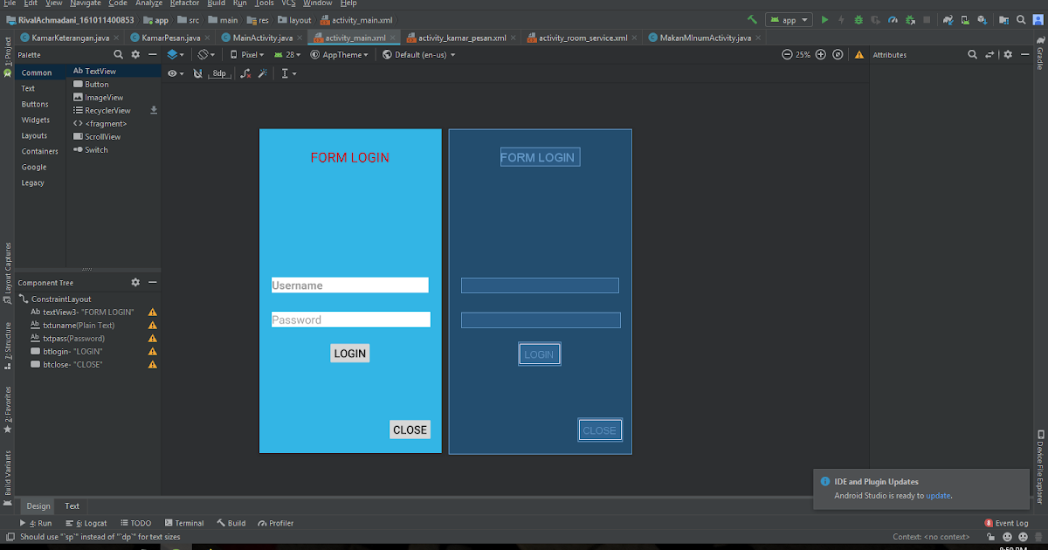The width and height of the screenshot is (1048, 550).
Task: Switch to the KamarPesan.java tab
Action: [170, 38]
